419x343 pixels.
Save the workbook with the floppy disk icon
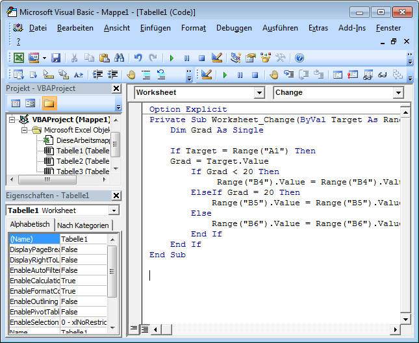pos(56,58)
